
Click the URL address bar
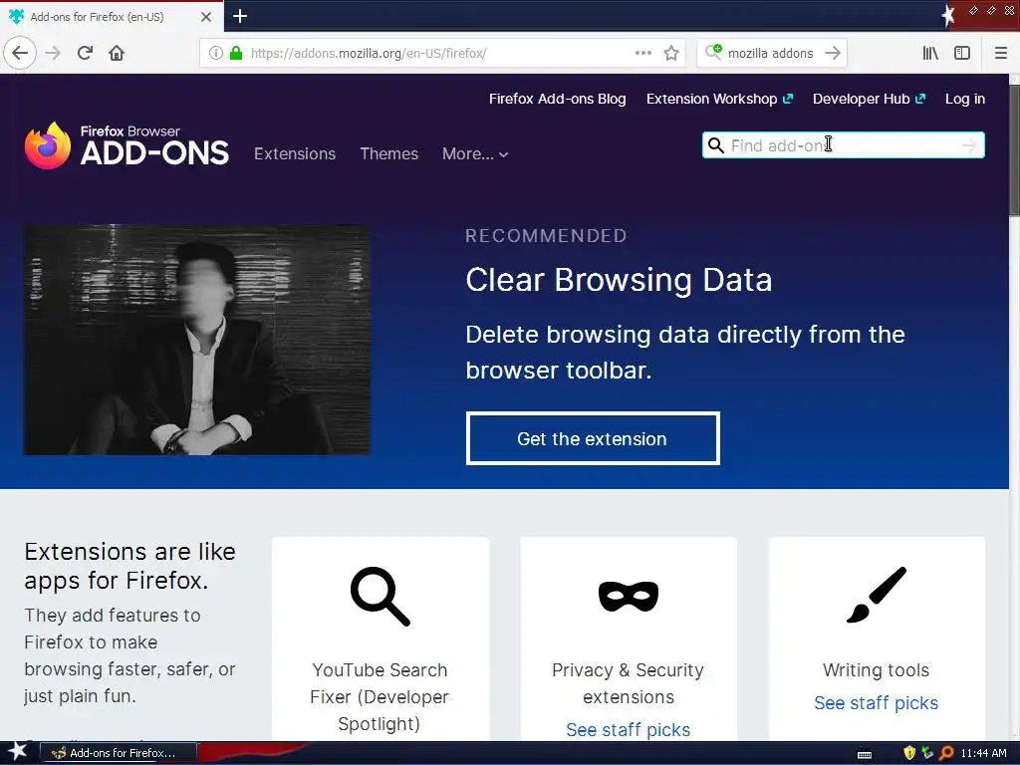[x=442, y=53]
